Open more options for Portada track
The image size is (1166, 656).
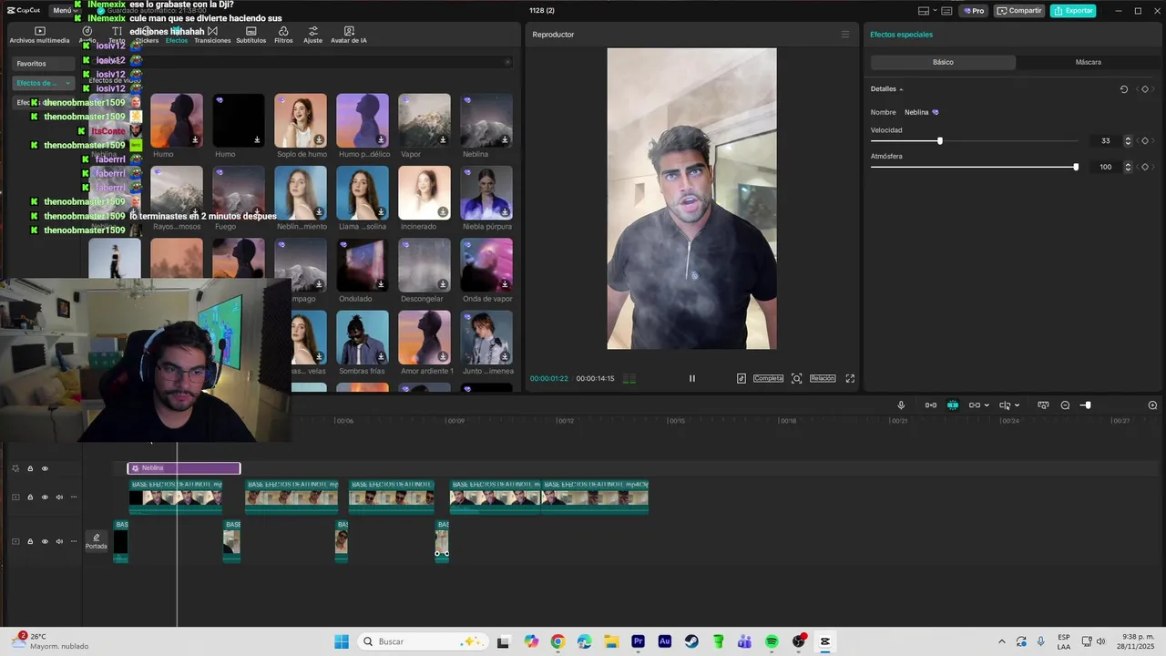[74, 541]
